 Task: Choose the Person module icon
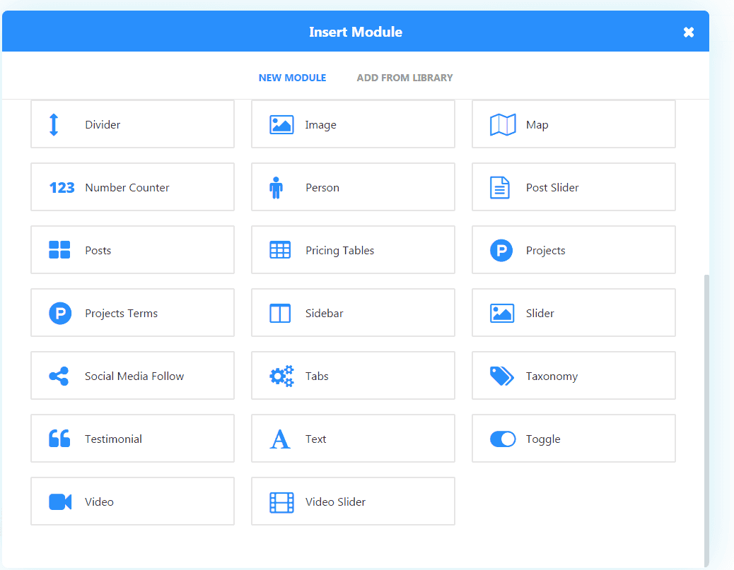pos(276,188)
